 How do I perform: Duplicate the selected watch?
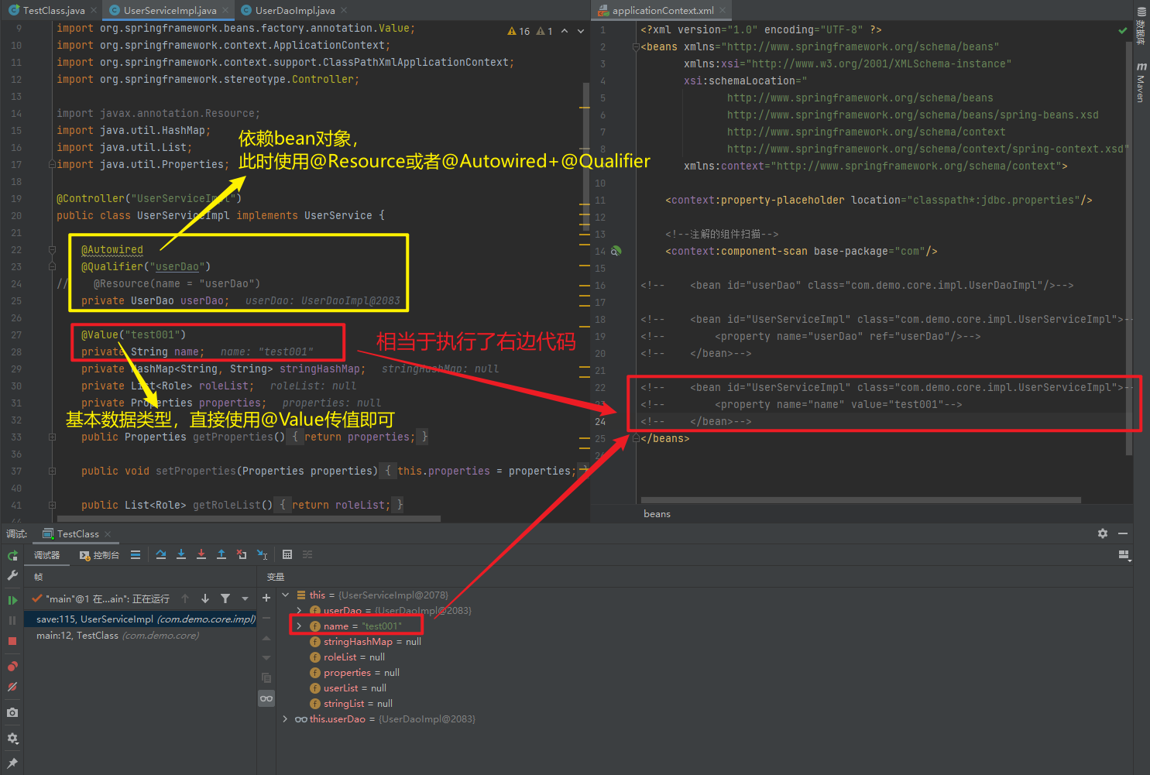pyautogui.click(x=266, y=678)
